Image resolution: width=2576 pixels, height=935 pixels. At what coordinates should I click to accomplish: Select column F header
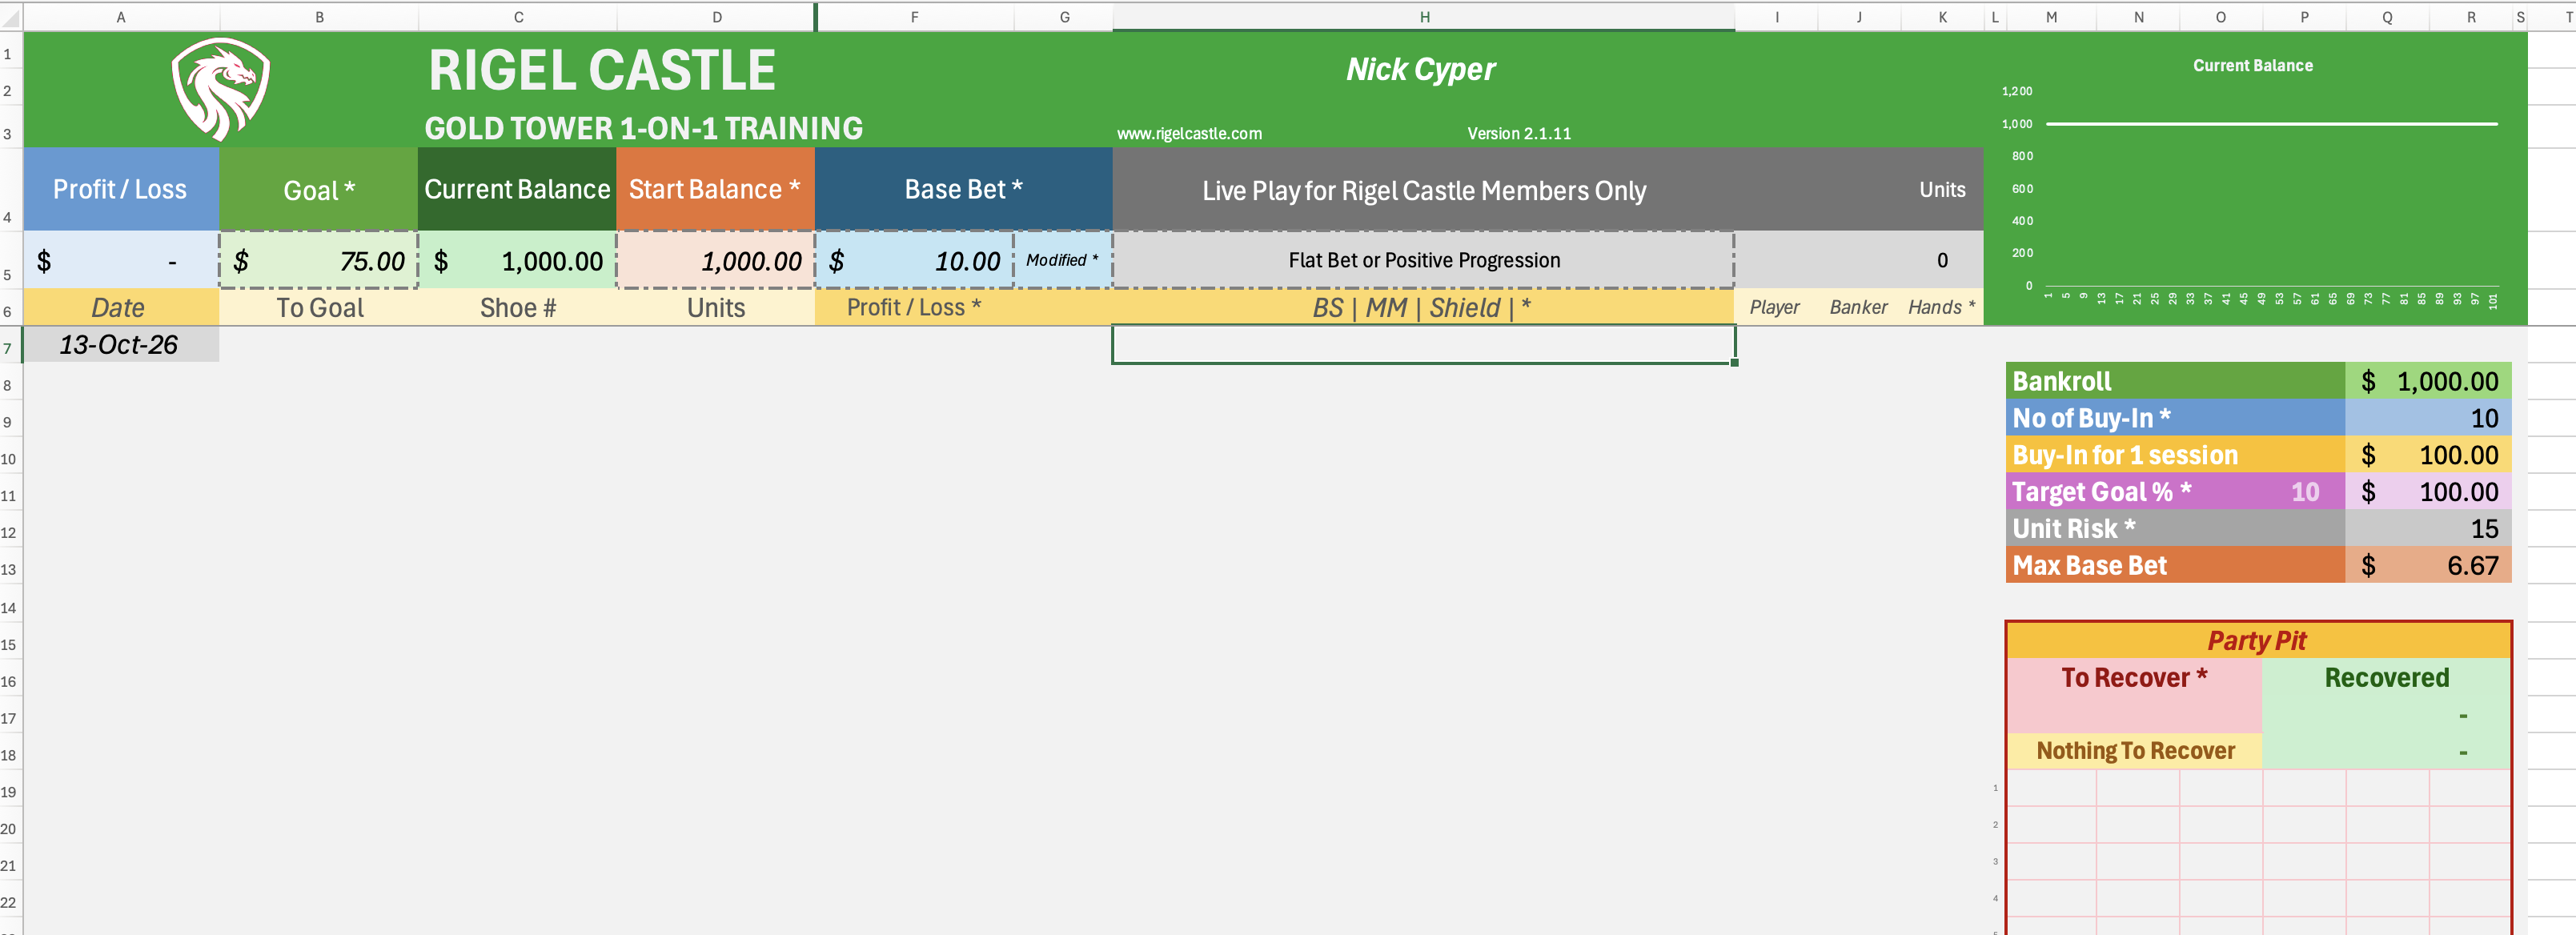(914, 17)
